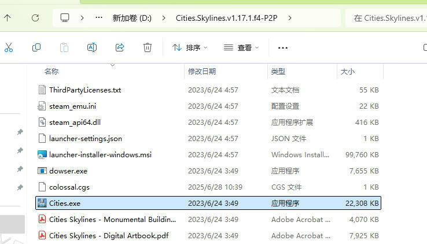This screenshot has height=244, width=427.
Task: Open the 查看 view dropdown
Action: pos(241,48)
